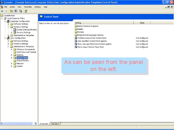Open the View menu

tap(19, 7)
